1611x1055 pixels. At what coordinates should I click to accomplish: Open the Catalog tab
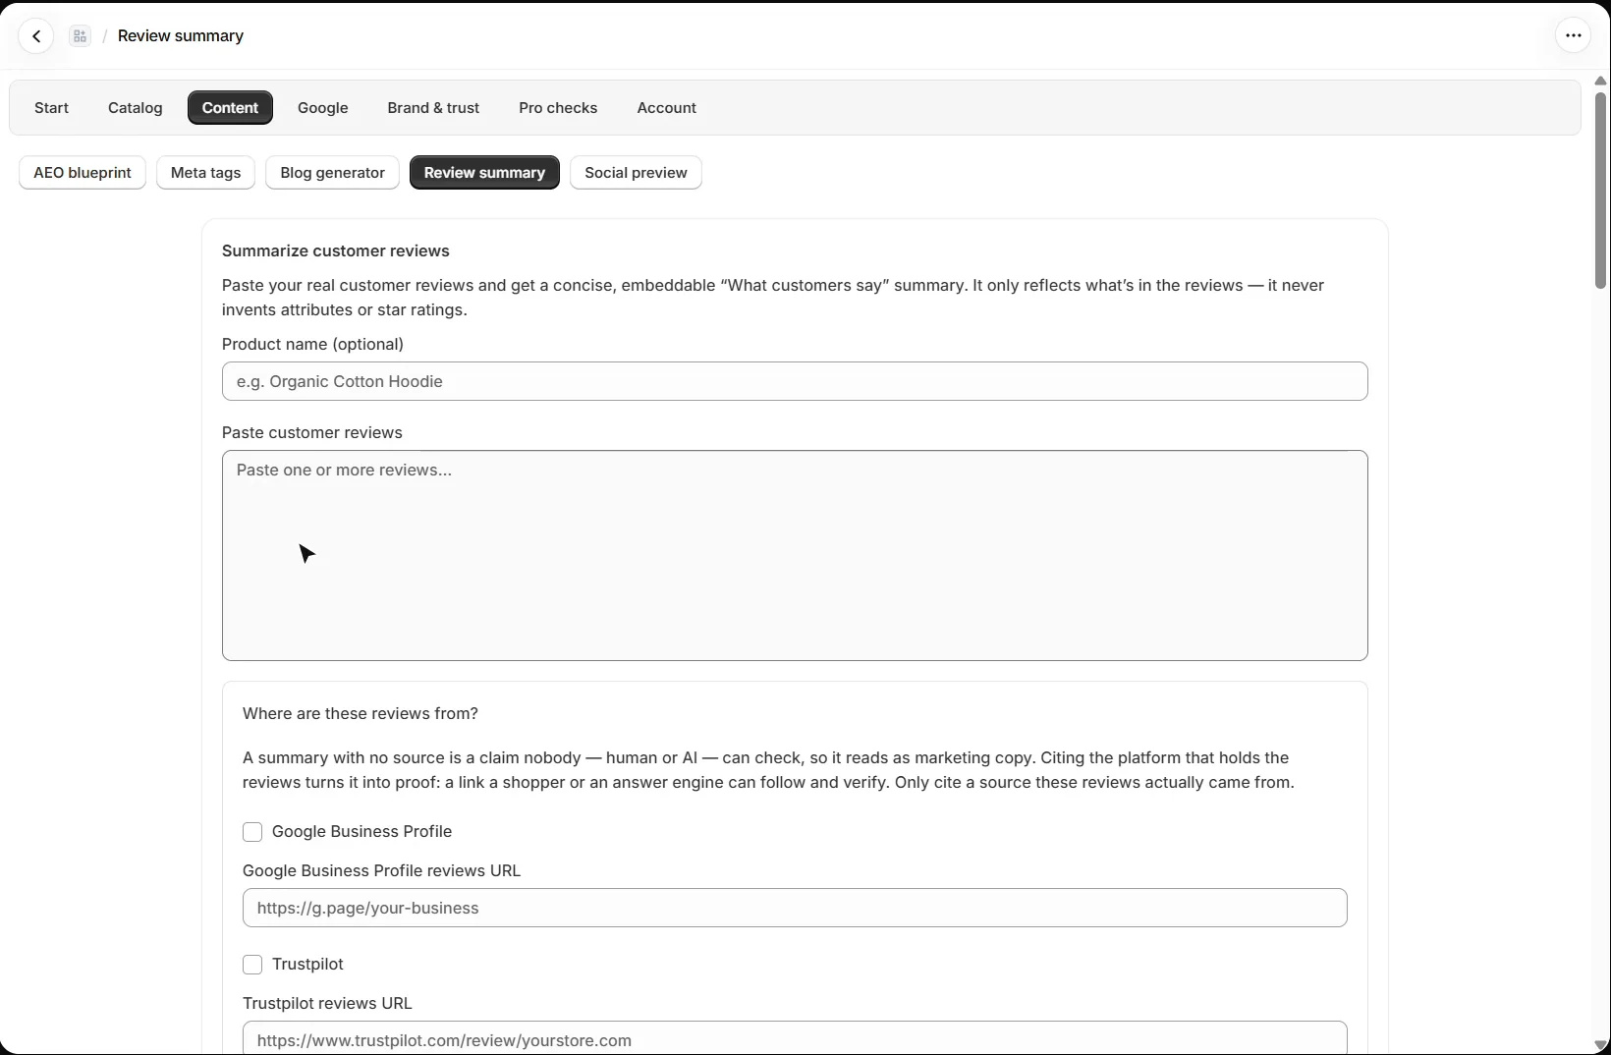coord(136,108)
